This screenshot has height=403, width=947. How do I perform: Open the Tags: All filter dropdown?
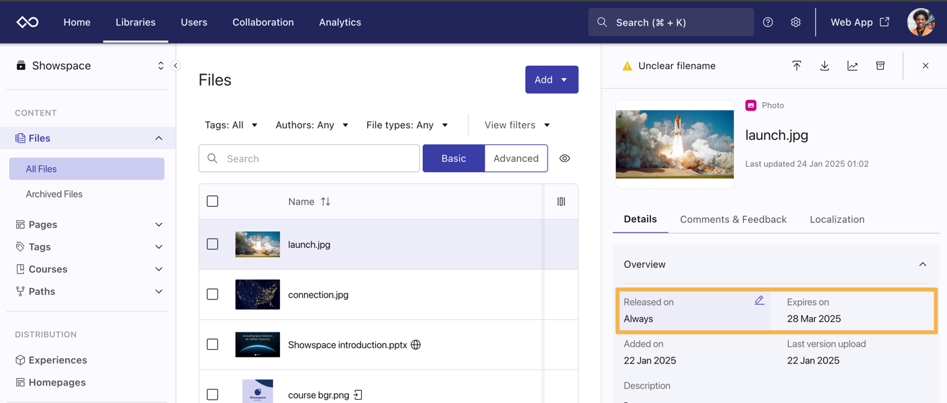[232, 125]
